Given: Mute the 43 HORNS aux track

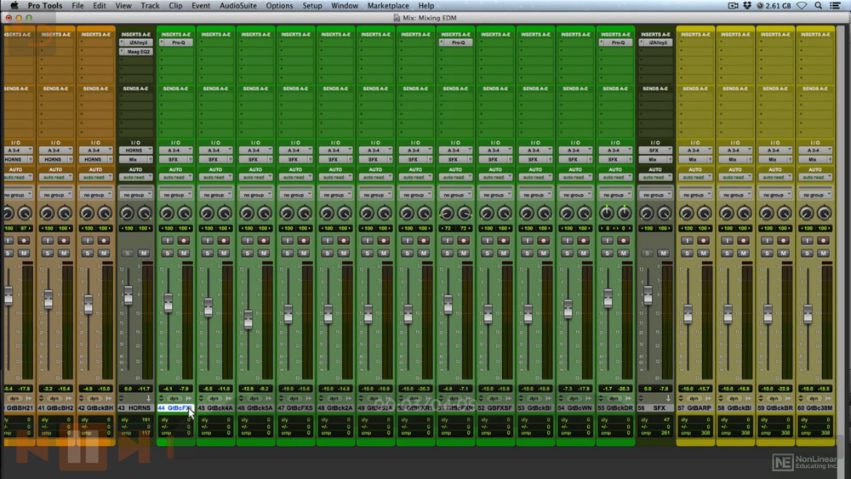Looking at the screenshot, I should (143, 253).
